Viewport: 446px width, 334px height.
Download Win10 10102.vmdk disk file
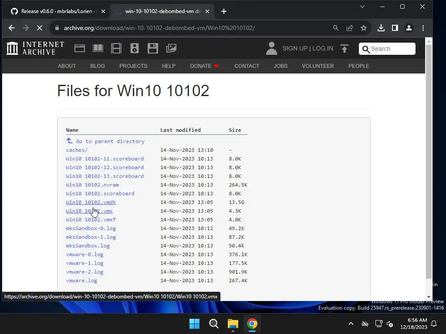pos(91,202)
